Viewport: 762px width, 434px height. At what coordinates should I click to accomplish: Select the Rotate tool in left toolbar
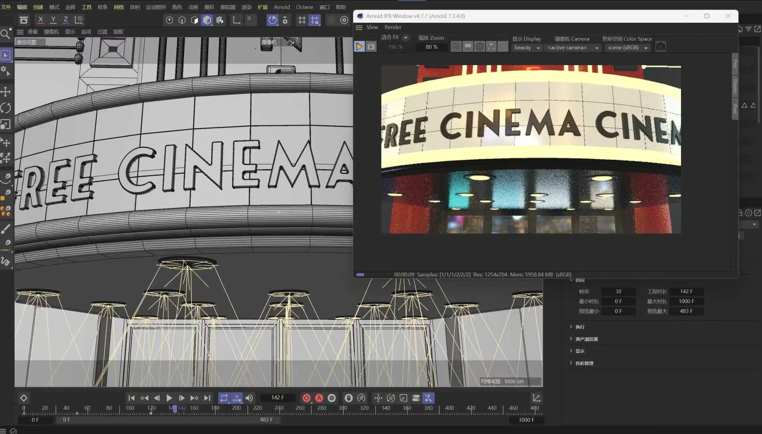click(x=6, y=108)
